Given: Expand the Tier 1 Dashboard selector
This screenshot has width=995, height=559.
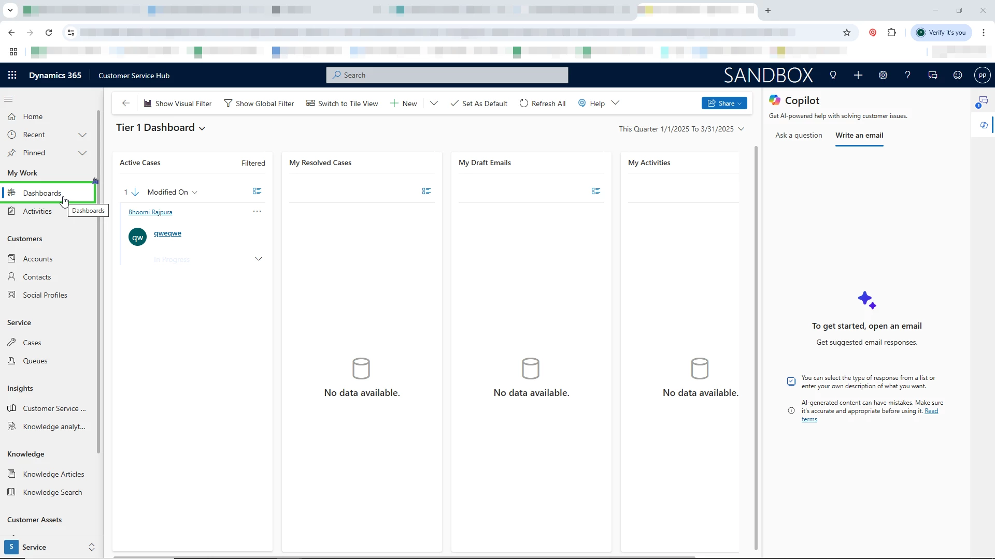Looking at the screenshot, I should [x=202, y=128].
